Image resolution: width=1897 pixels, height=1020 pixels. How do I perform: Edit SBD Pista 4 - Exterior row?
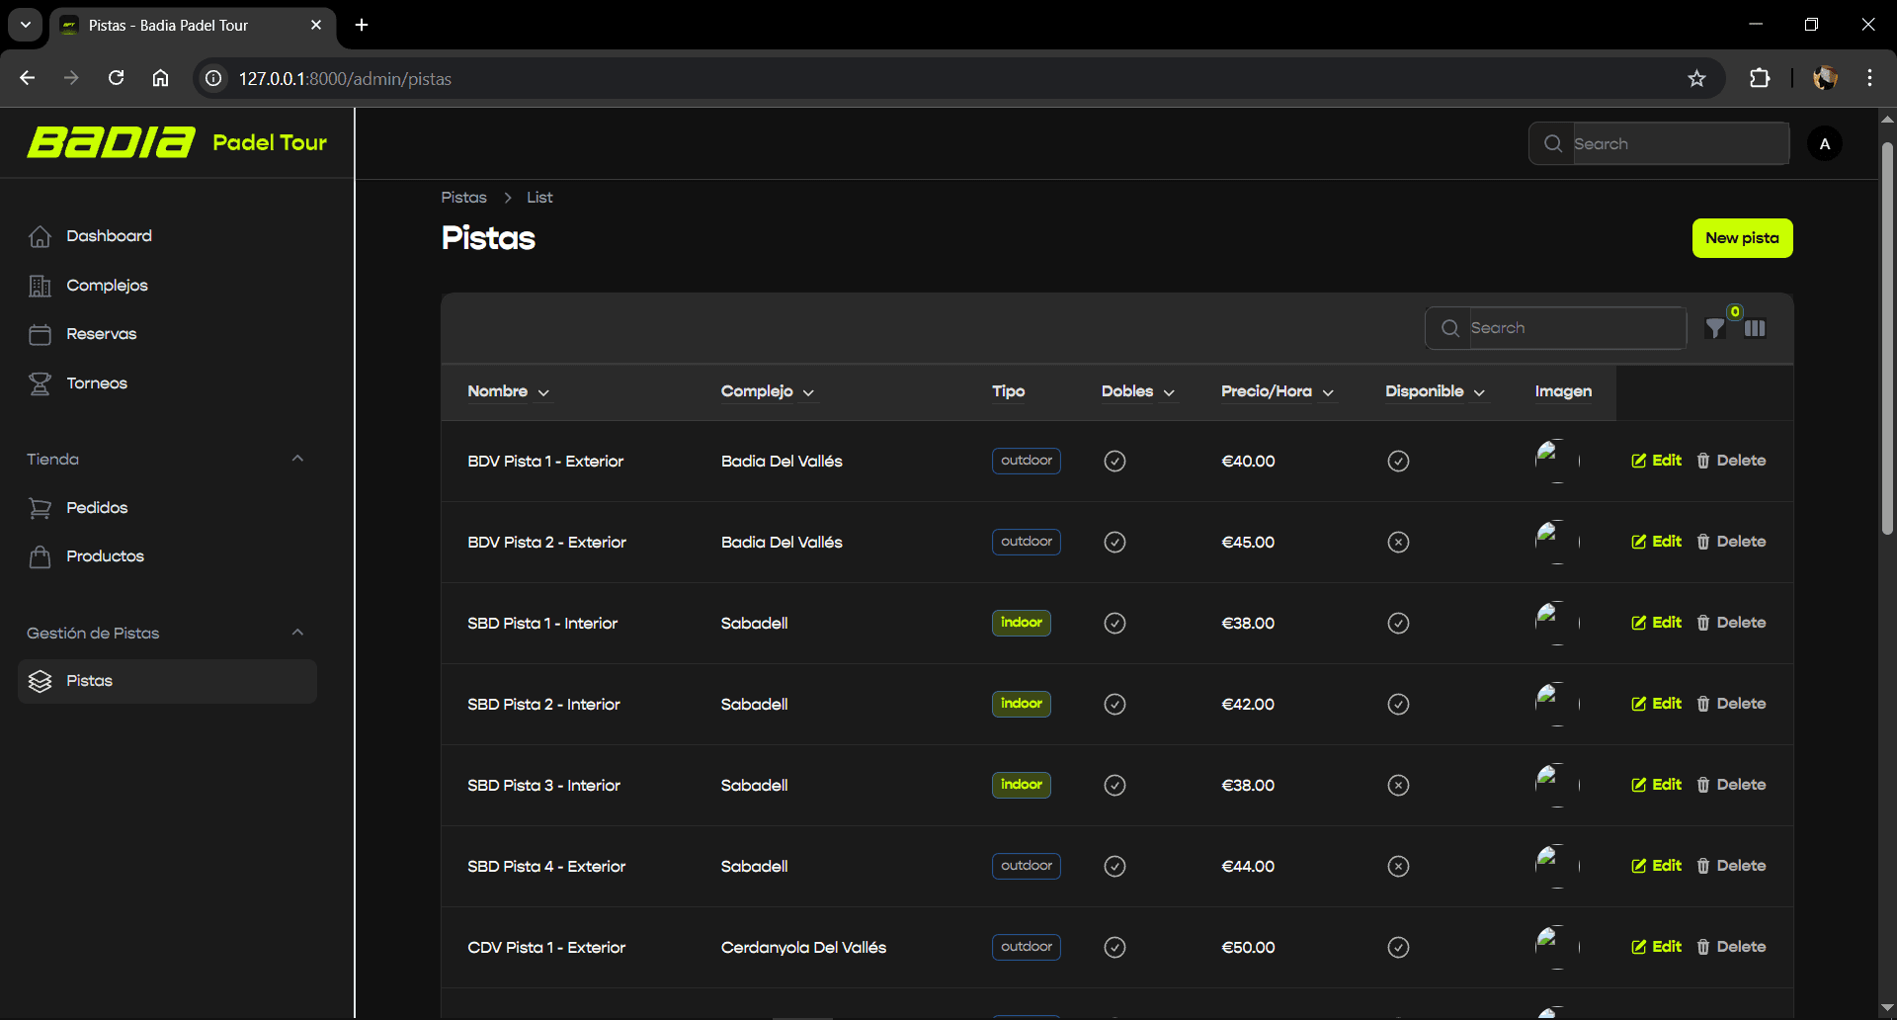pyautogui.click(x=1656, y=866)
